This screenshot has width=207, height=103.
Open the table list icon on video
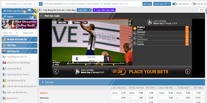(130, 42)
